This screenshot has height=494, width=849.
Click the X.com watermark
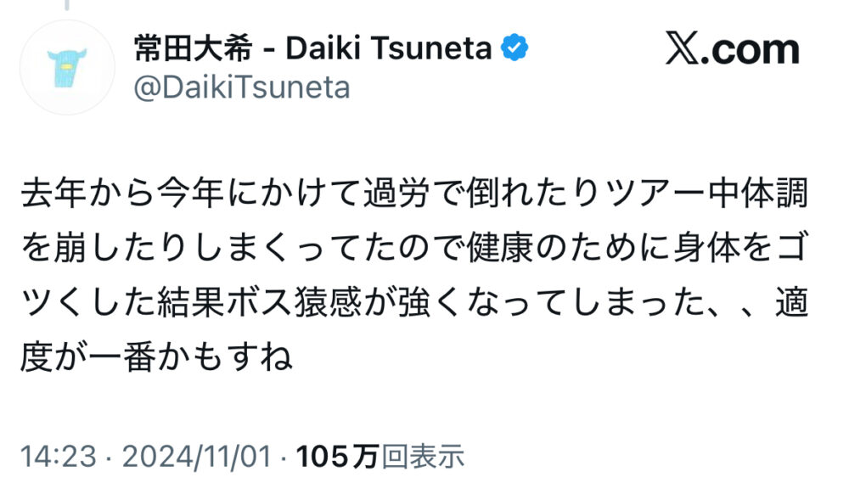click(731, 50)
